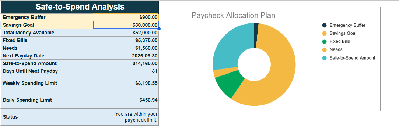This screenshot has height=134, width=399.
Task: Click the blue fill handle on selected cell
Action: 159,29
